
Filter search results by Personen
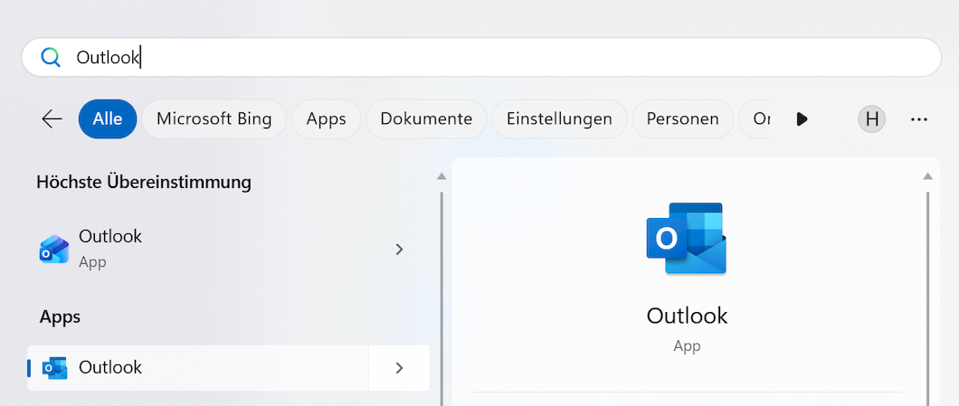682,119
